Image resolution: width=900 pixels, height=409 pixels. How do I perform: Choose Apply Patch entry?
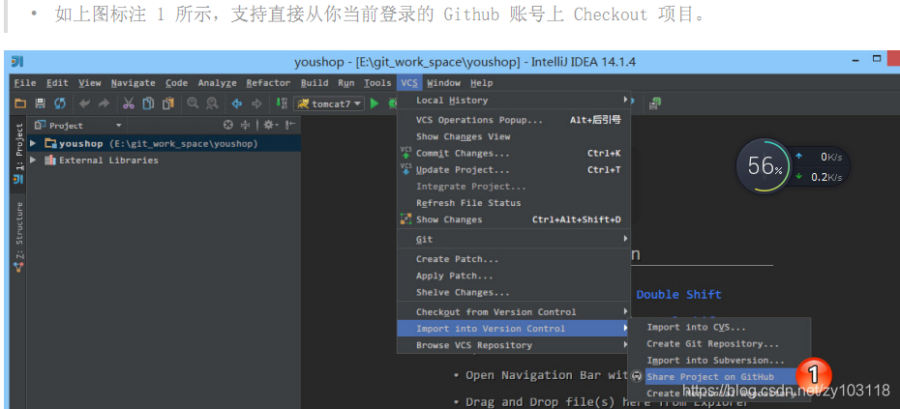pyautogui.click(x=514, y=276)
